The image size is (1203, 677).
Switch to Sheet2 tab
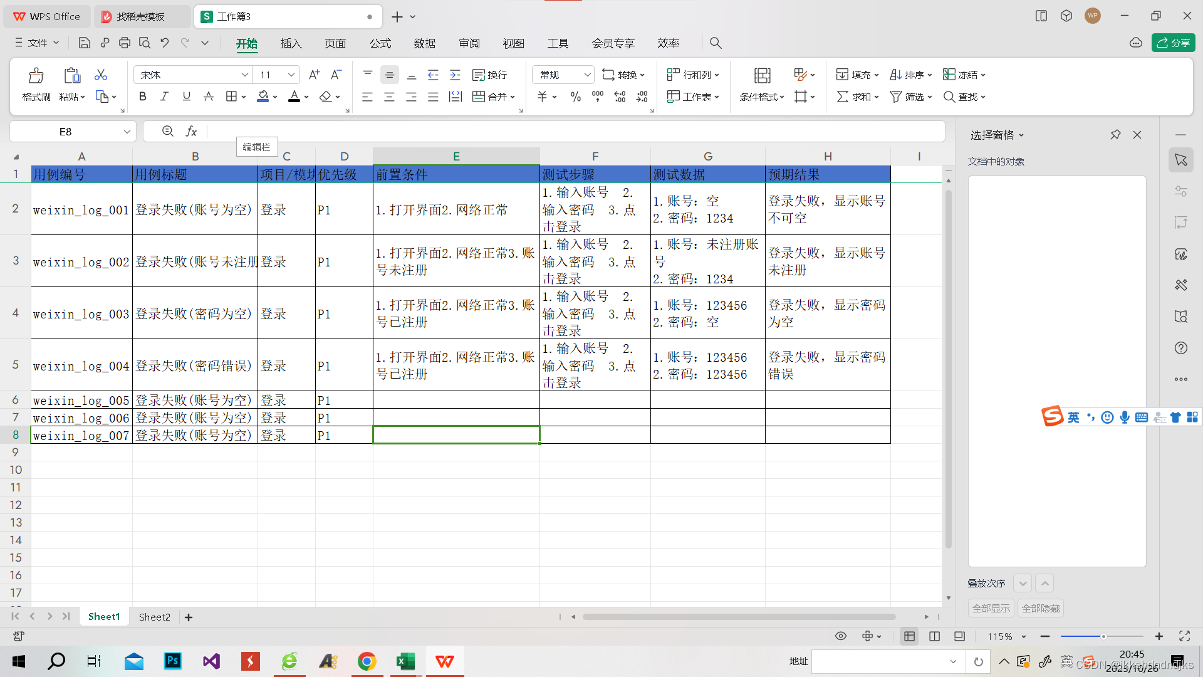[154, 617]
